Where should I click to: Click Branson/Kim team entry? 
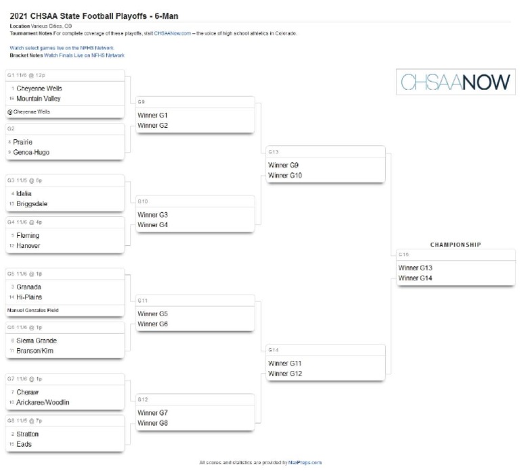35,351
